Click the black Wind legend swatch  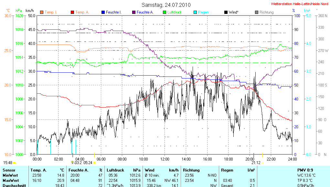coord(226,12)
